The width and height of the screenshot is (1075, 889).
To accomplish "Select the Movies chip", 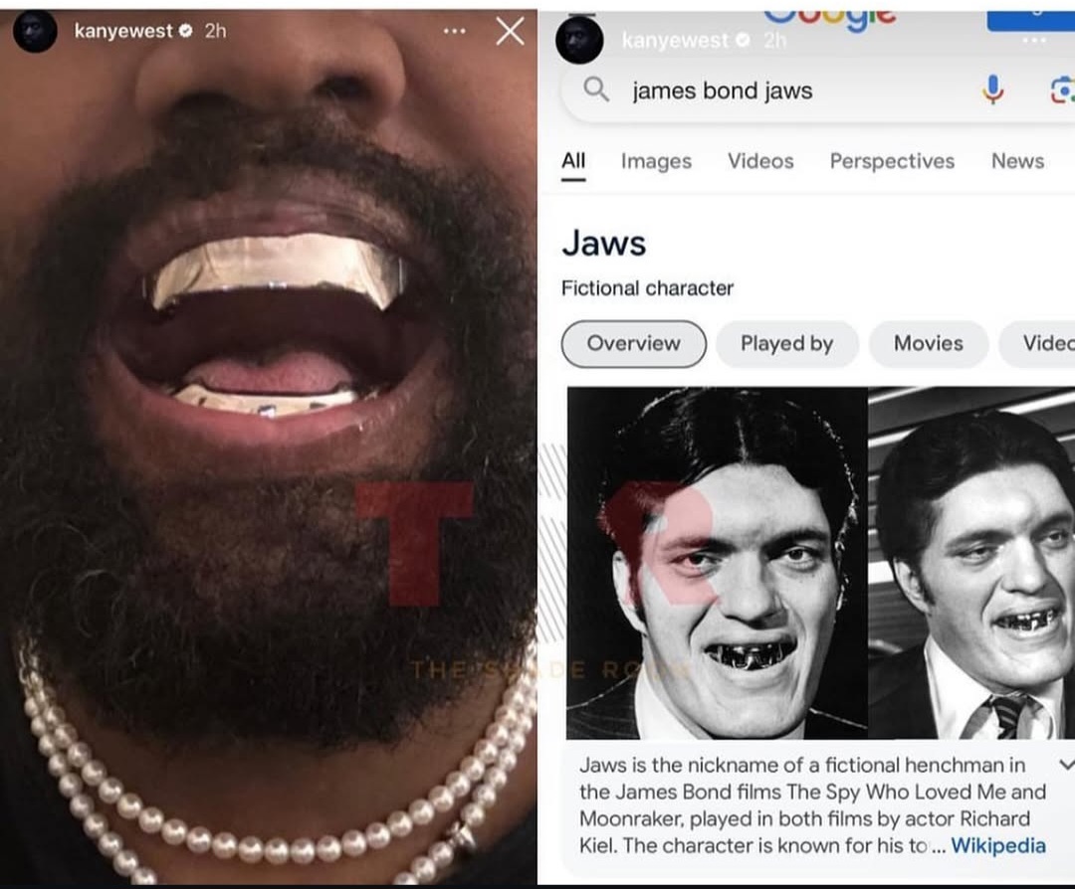I will (x=929, y=344).
